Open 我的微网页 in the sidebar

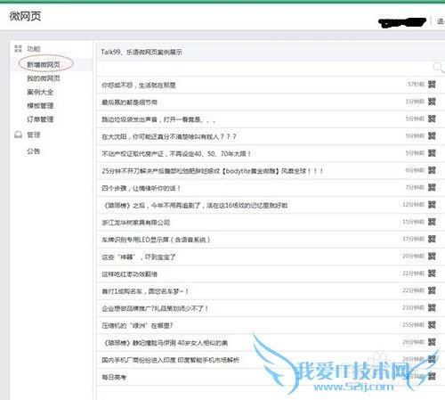[44, 78]
